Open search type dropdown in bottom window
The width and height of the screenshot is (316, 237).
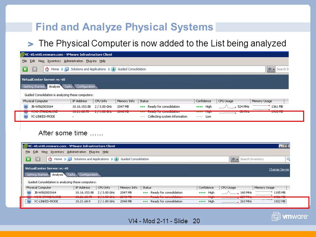235,159
